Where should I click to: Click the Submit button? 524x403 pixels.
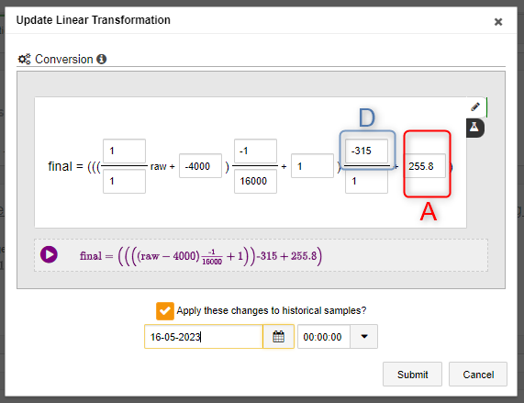(x=412, y=375)
